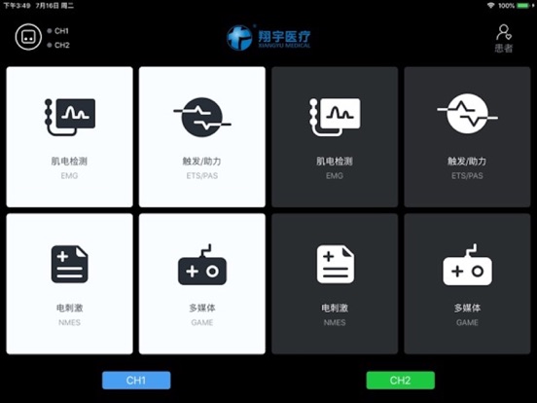Open the CH2 NMES document icon
The width and height of the screenshot is (537, 403).
click(336, 264)
